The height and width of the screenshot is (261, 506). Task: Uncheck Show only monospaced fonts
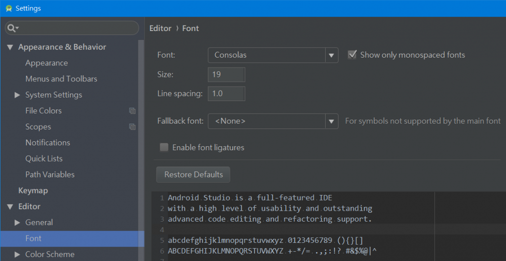[352, 55]
